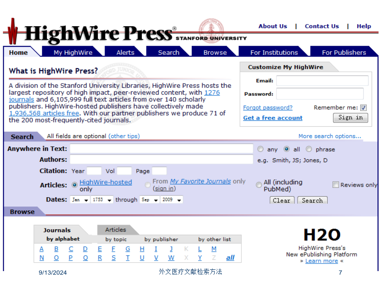Select the phrase radio button
The image size is (381, 285).
pyautogui.click(x=309, y=149)
